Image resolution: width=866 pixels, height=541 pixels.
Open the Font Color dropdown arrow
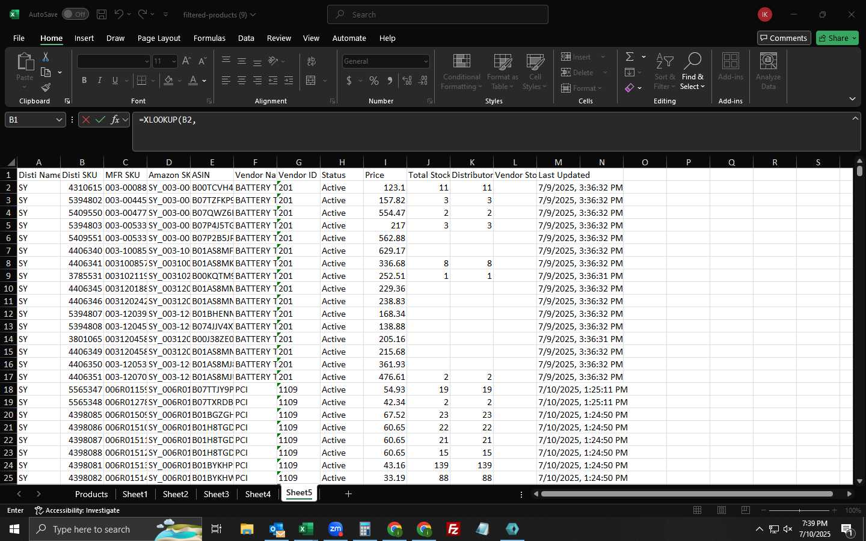[x=204, y=81]
